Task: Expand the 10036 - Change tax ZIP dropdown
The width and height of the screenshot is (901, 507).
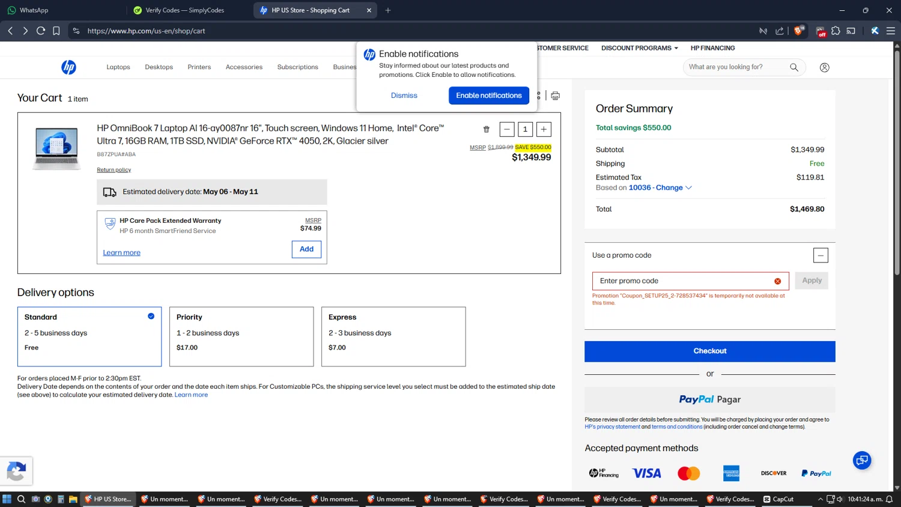Action: (660, 188)
